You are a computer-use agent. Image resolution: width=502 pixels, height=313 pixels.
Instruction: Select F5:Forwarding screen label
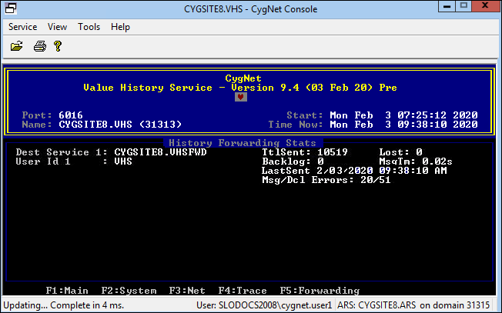(320, 291)
